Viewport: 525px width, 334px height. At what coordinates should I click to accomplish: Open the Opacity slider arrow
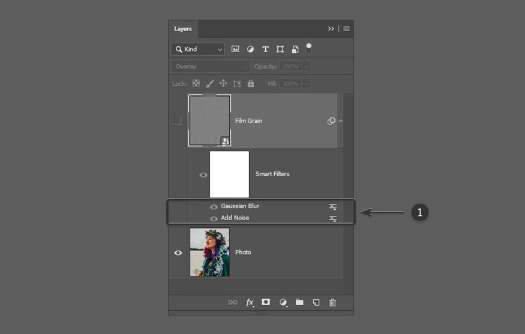[x=306, y=67]
